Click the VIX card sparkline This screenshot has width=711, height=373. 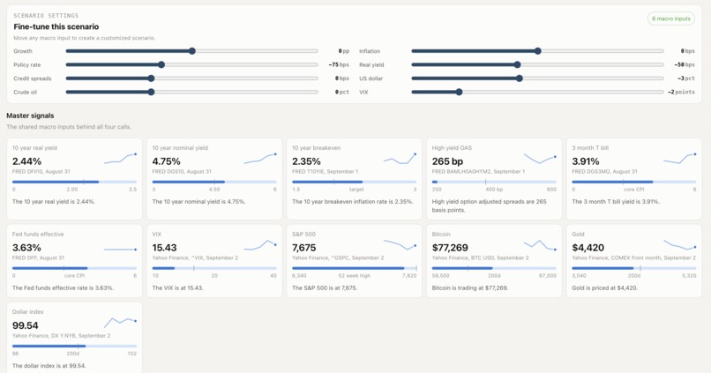[260, 245]
